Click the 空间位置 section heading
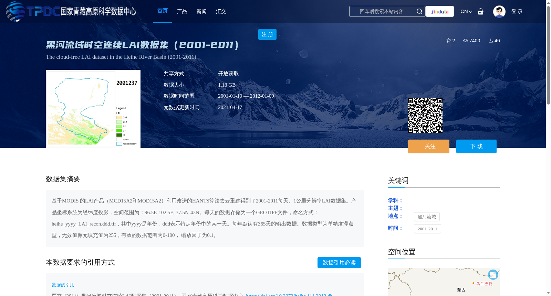 [402, 252]
